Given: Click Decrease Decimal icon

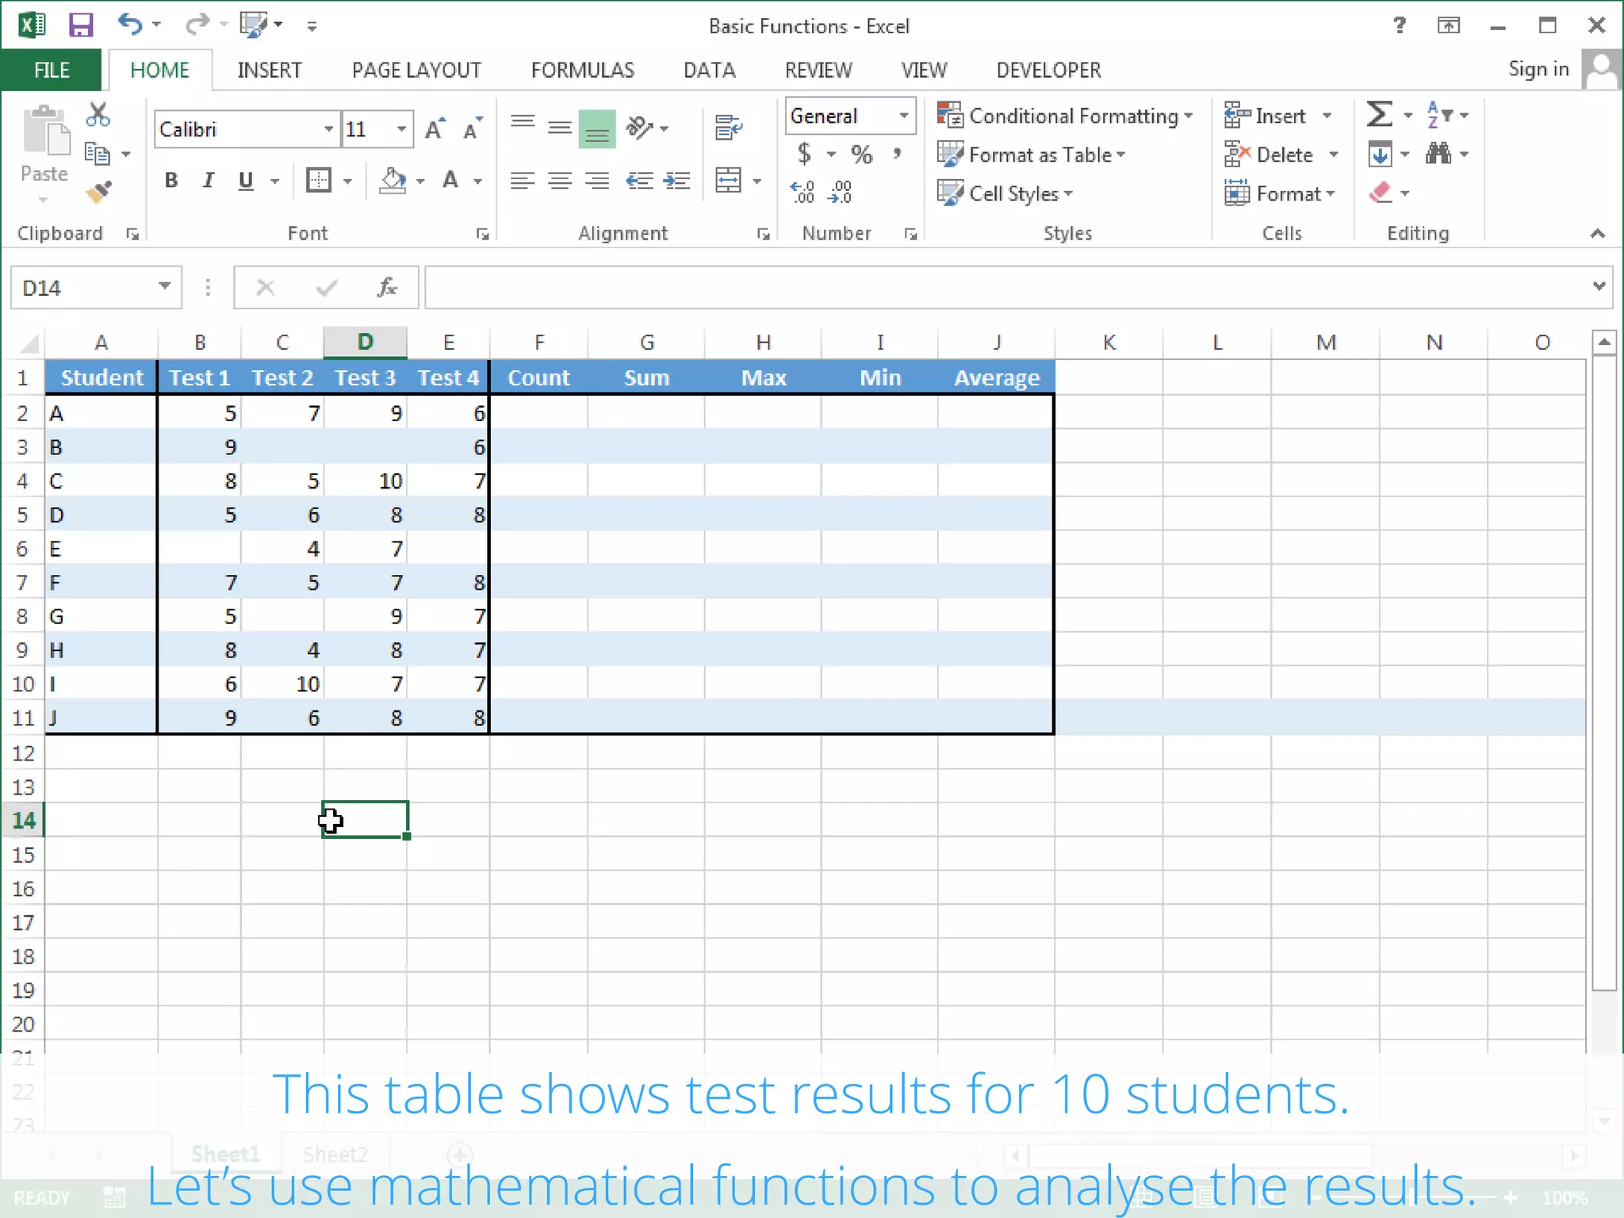Looking at the screenshot, I should (x=840, y=192).
